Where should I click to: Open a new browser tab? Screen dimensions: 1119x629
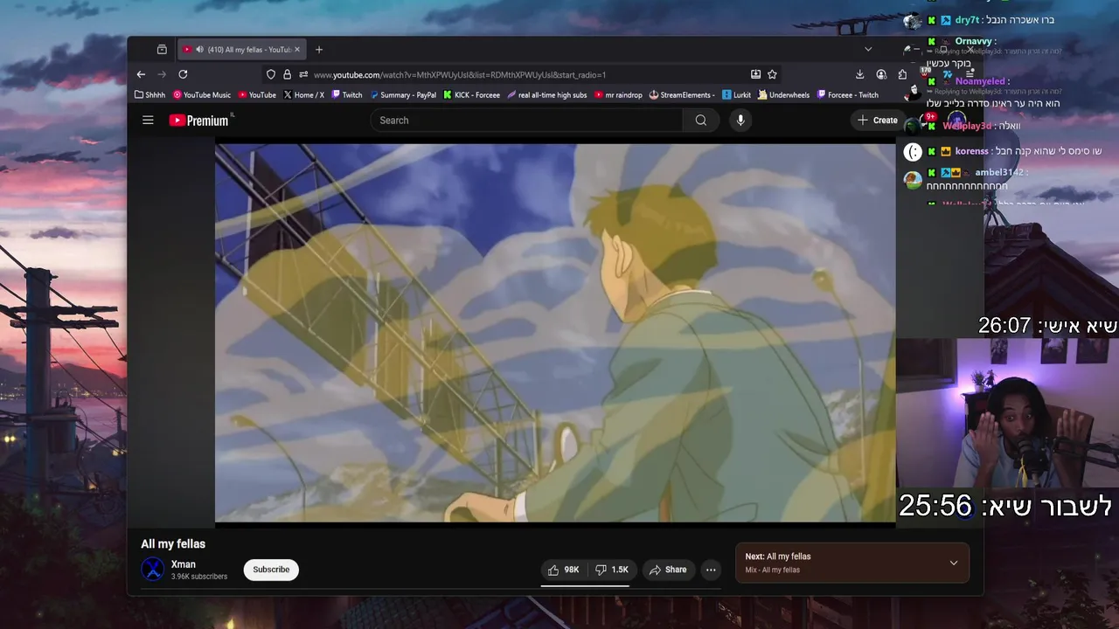pyautogui.click(x=319, y=50)
